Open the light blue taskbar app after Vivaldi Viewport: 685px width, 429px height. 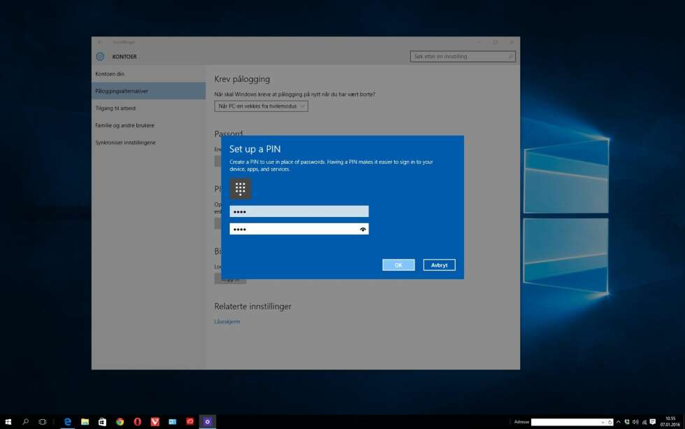click(x=173, y=421)
